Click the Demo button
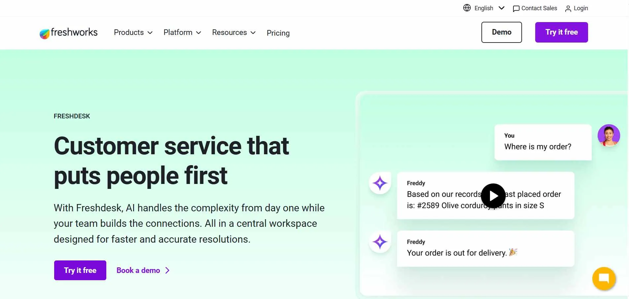 click(x=501, y=32)
